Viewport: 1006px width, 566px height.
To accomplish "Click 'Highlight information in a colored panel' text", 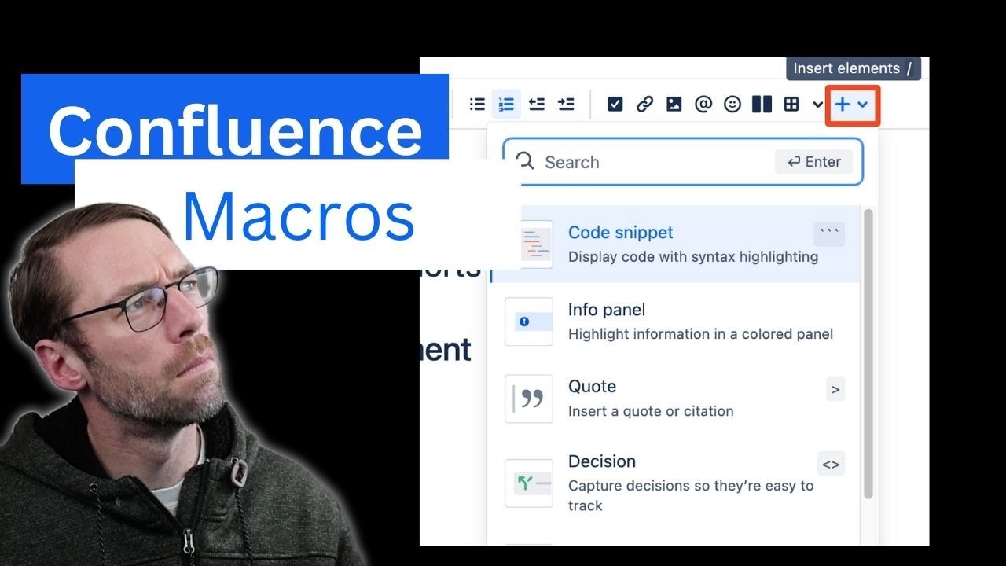I will pyautogui.click(x=700, y=334).
